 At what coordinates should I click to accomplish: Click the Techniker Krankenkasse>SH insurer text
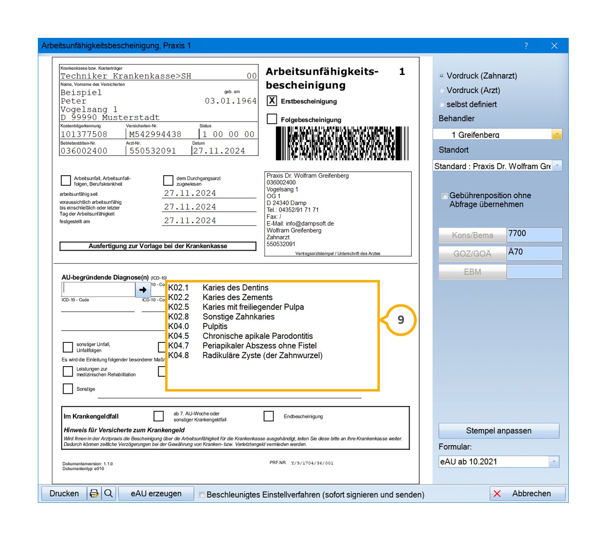tap(126, 76)
